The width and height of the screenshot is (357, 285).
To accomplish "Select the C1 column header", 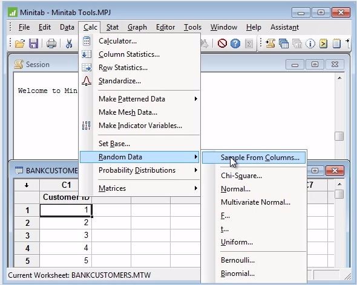I will (66, 185).
